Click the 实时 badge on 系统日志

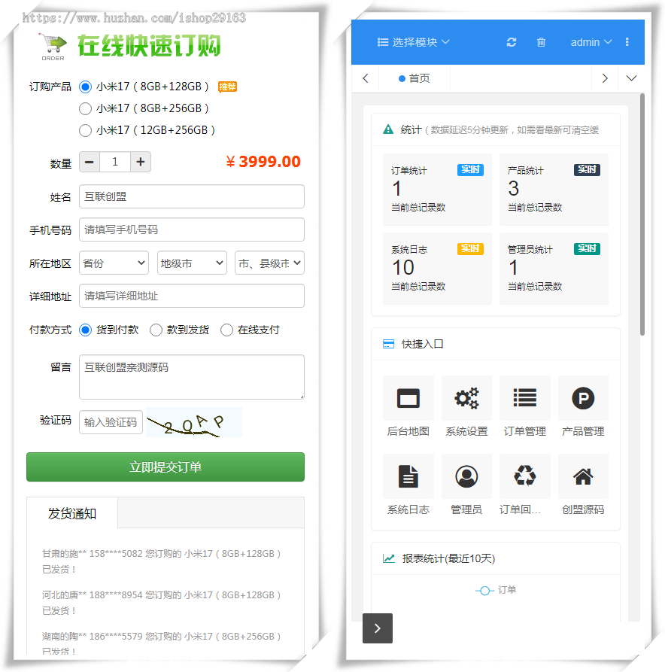(470, 248)
